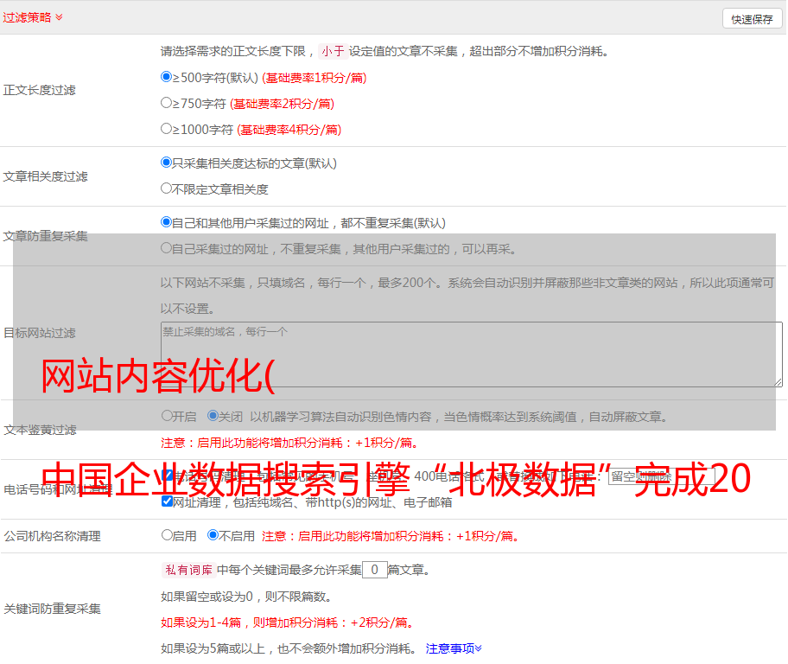The height and width of the screenshot is (664, 788).
Task: Toggle the 网址清理 checkbox
Action: (168, 501)
